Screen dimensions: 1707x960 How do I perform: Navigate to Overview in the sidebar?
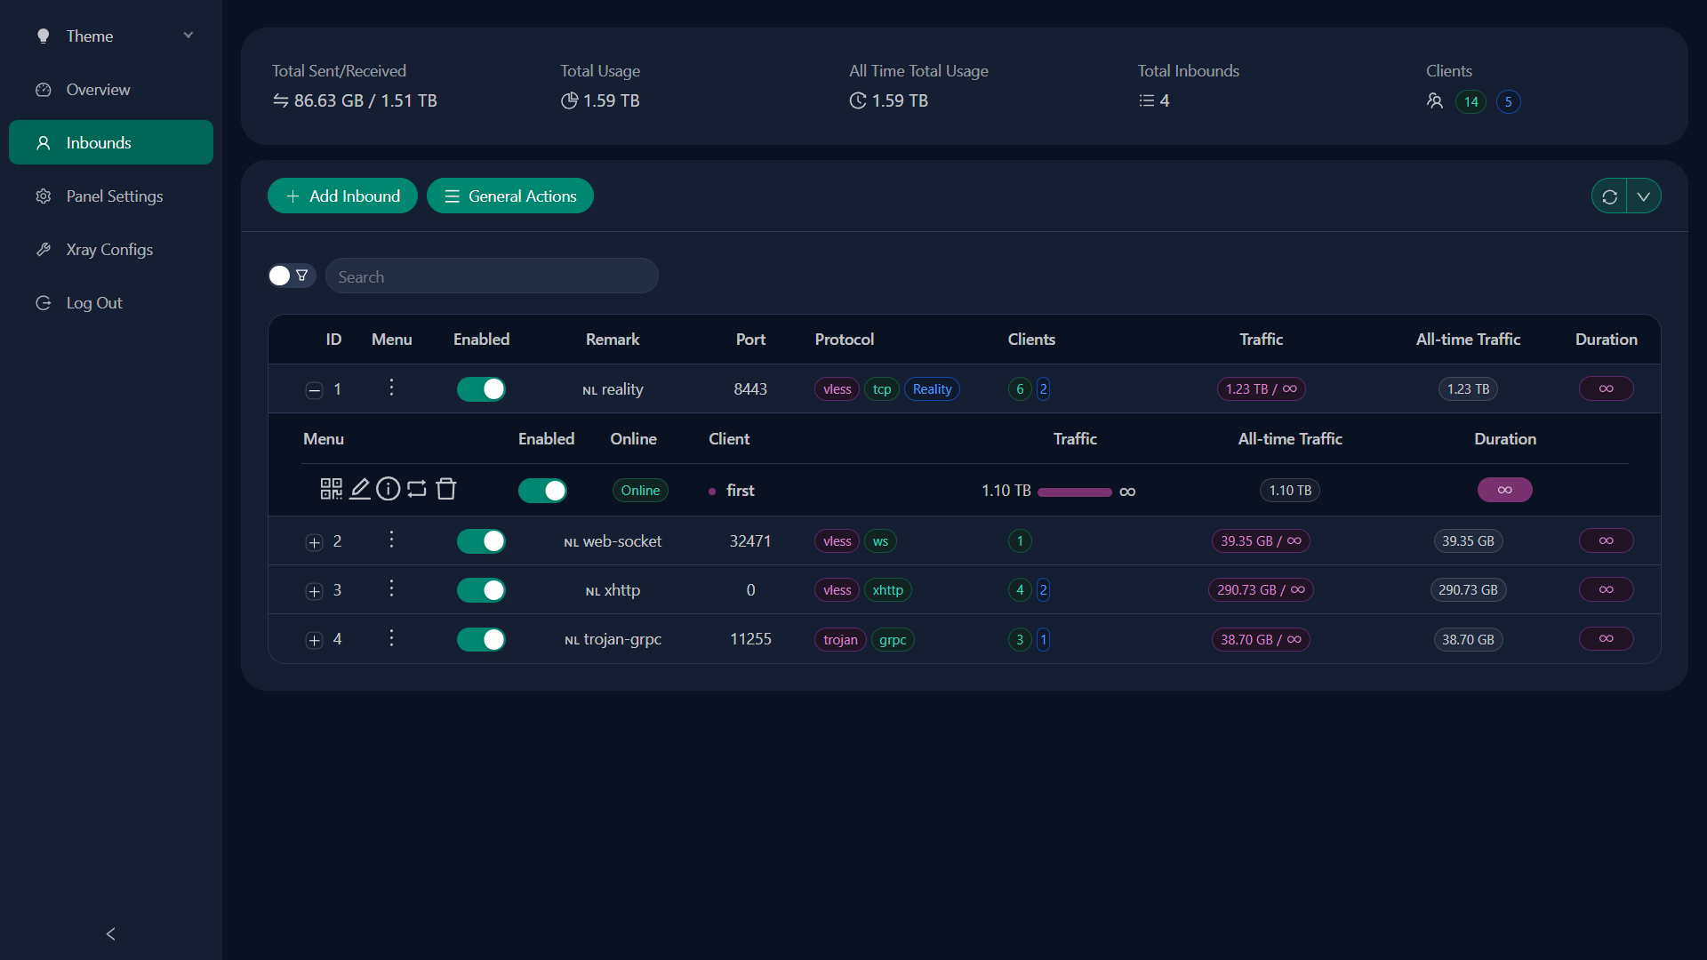coord(98,89)
